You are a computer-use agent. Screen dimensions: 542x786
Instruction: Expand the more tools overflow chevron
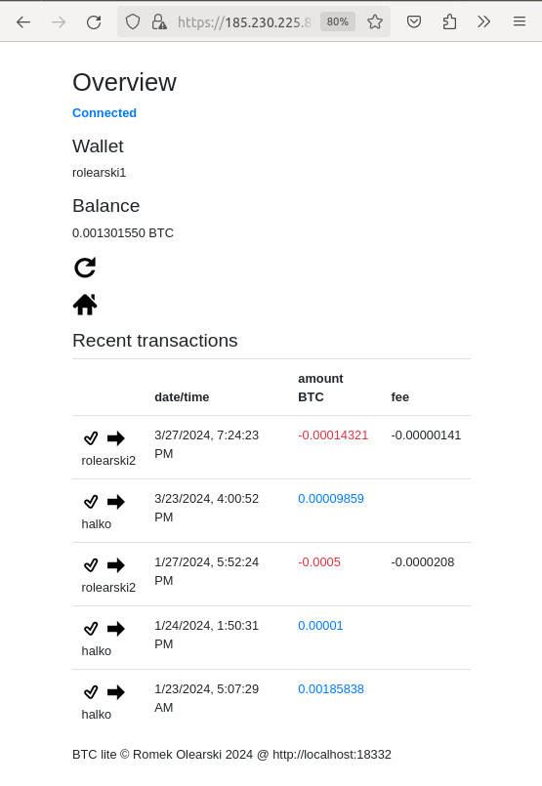click(483, 22)
